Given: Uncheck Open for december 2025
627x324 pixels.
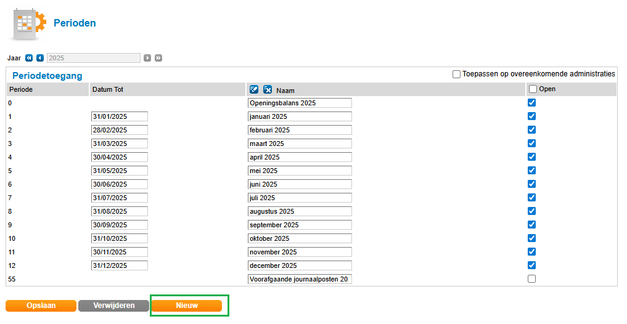Looking at the screenshot, I should pyautogui.click(x=531, y=265).
